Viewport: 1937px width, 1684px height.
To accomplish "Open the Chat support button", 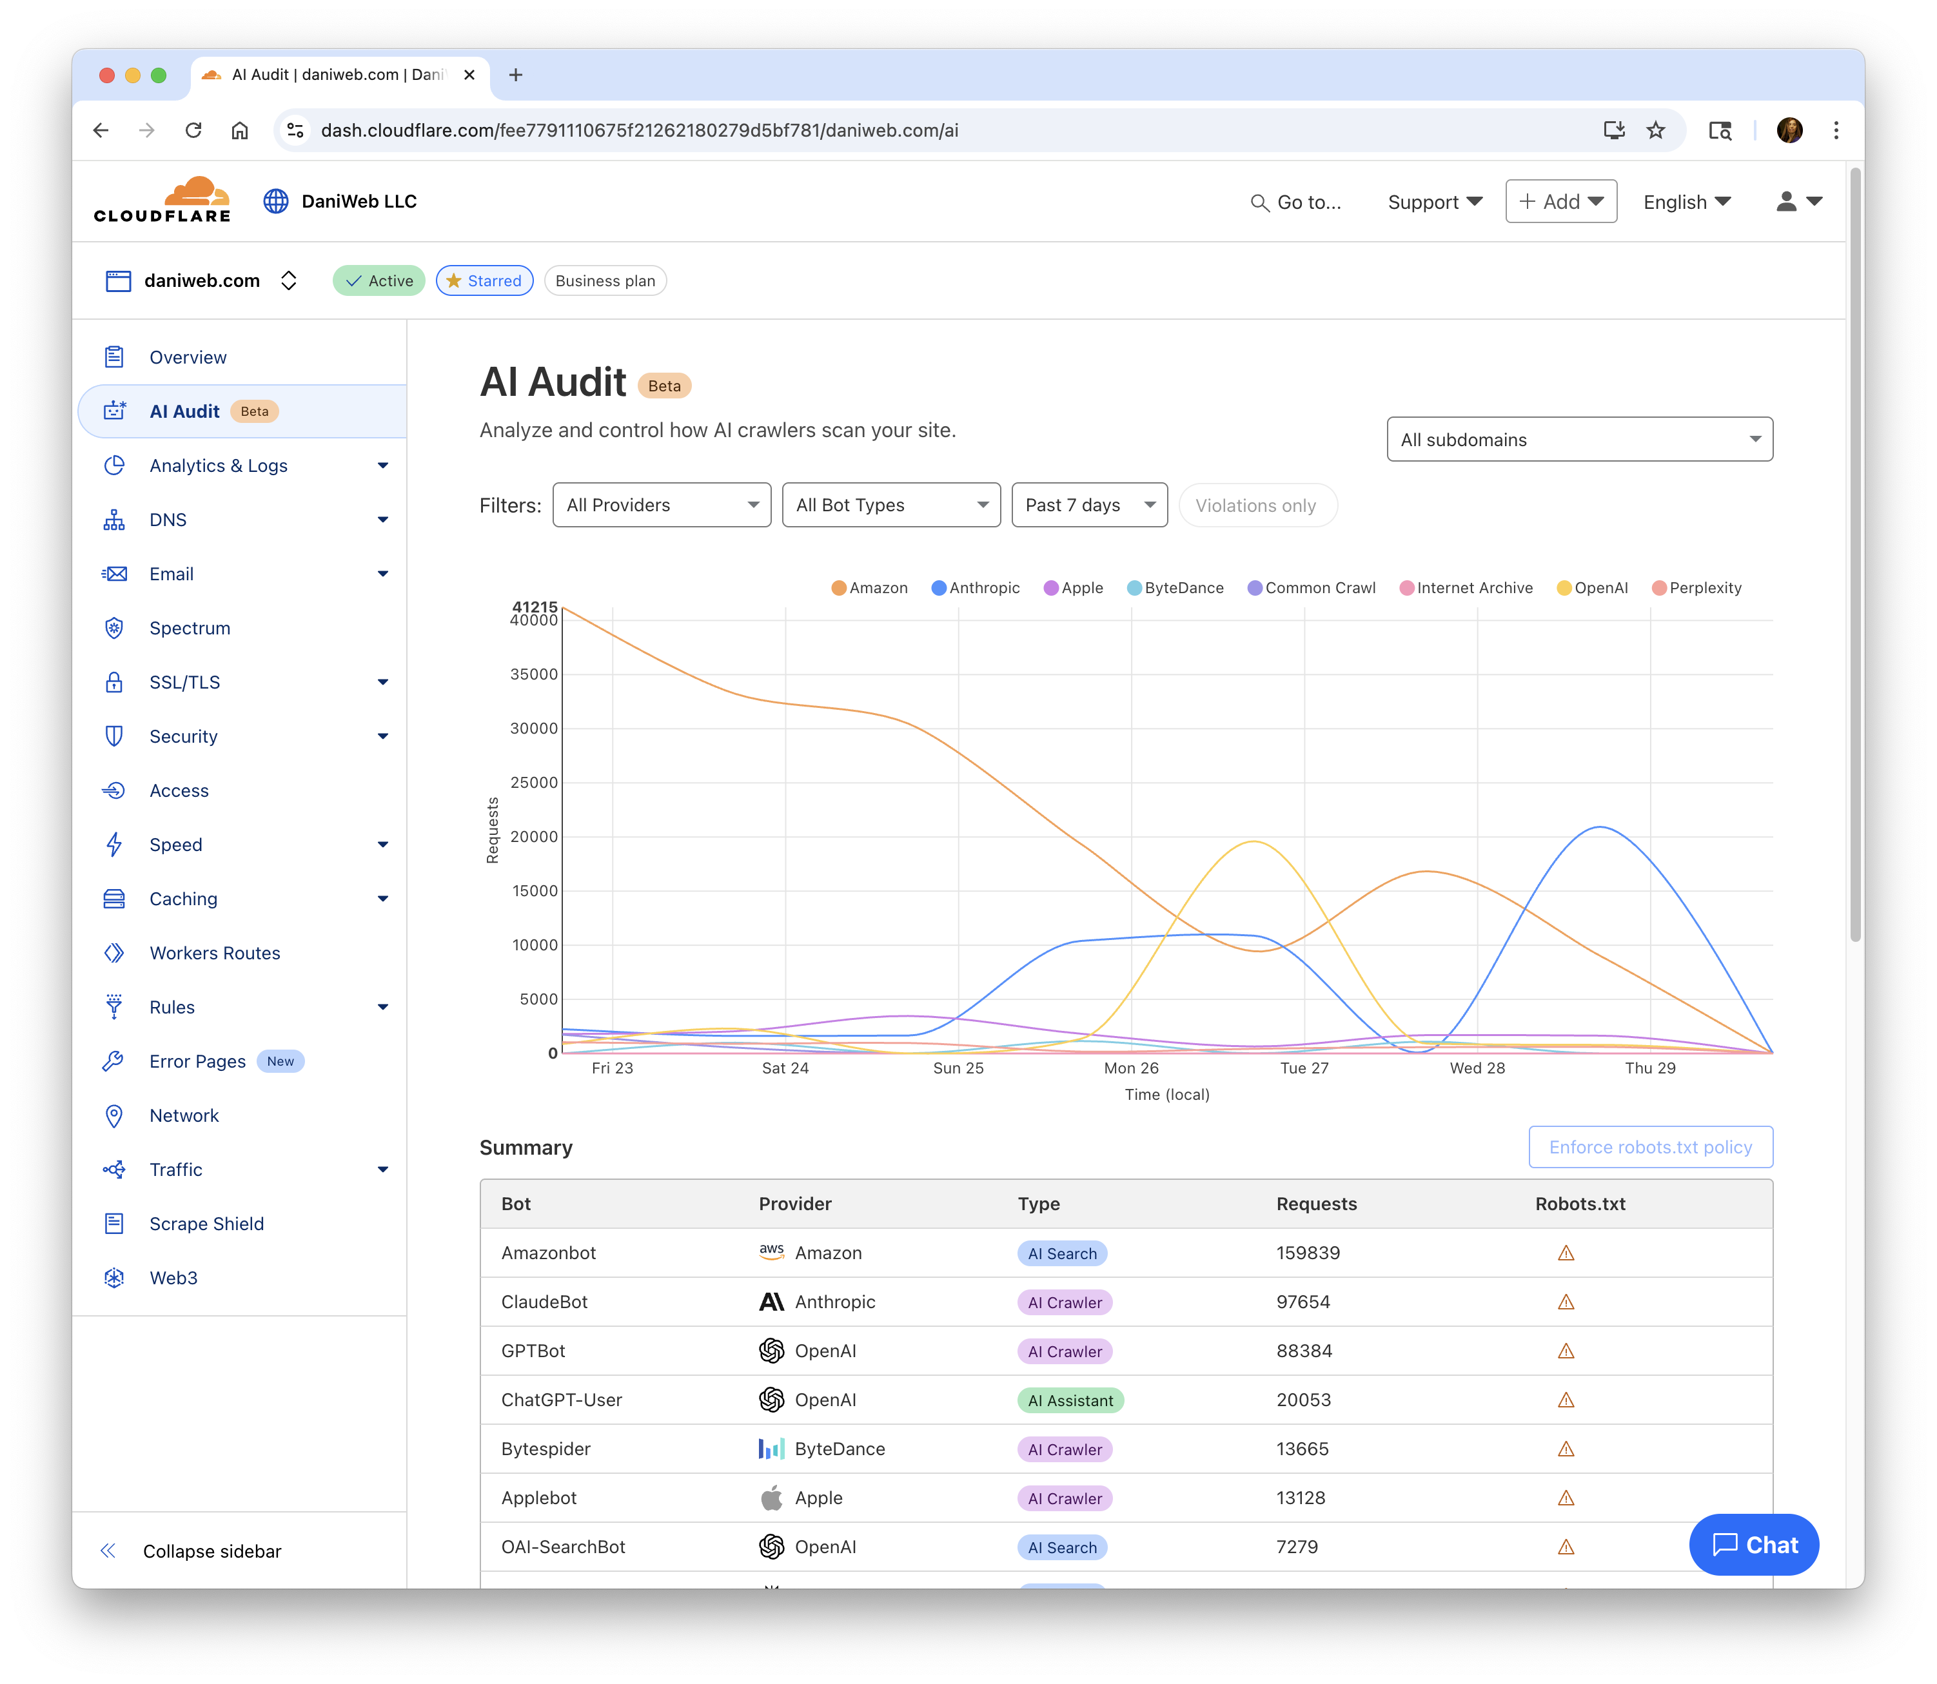I will coord(1754,1545).
